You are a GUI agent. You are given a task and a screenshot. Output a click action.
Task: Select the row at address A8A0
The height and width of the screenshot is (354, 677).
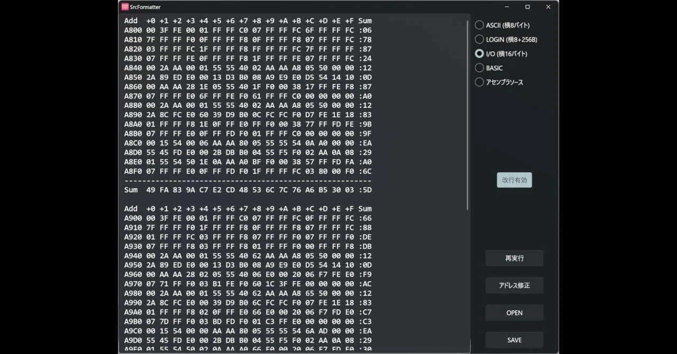click(x=248, y=124)
